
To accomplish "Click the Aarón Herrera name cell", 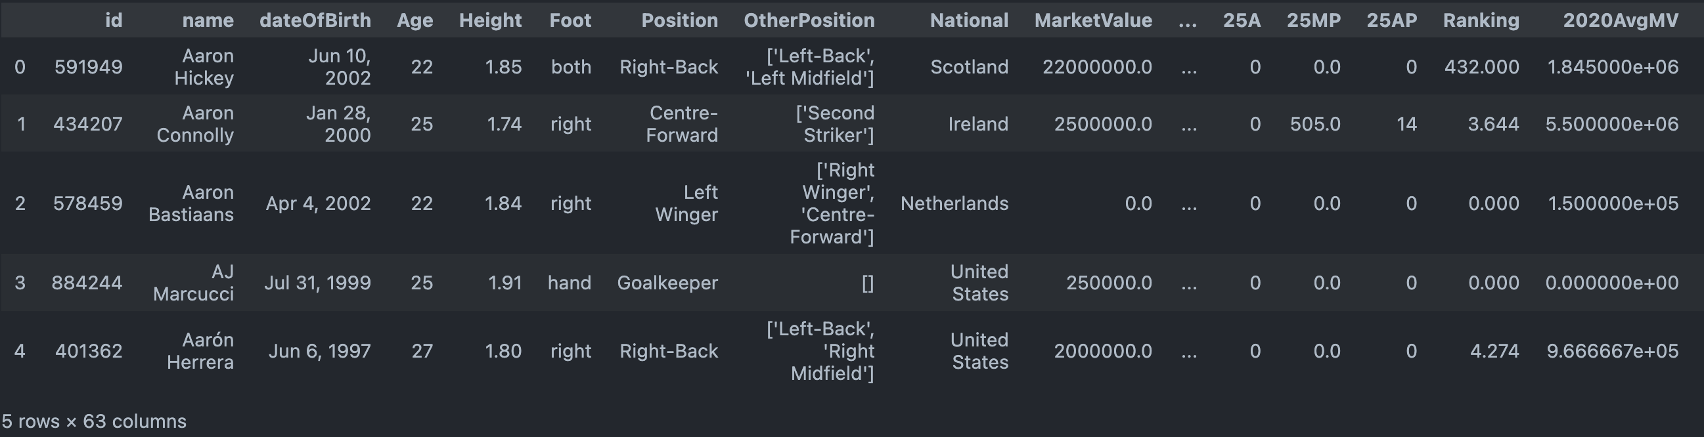I will pyautogui.click(x=200, y=351).
